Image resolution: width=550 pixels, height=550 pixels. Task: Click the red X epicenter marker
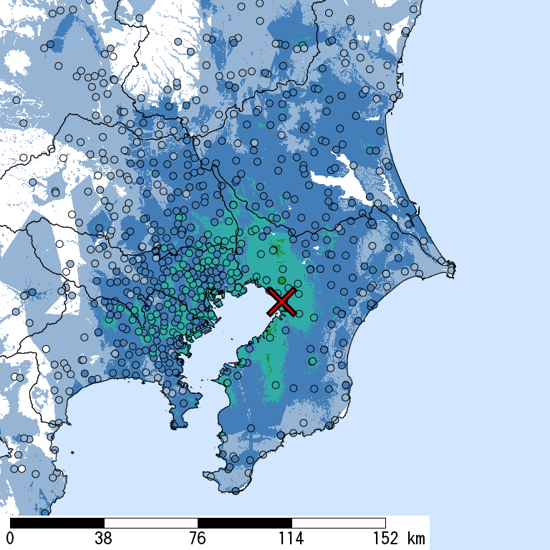pos(281,301)
